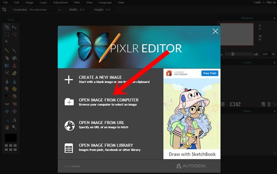Select the Move tool
Image resolution: width=277 pixels, height=174 pixels.
tap(14, 27)
